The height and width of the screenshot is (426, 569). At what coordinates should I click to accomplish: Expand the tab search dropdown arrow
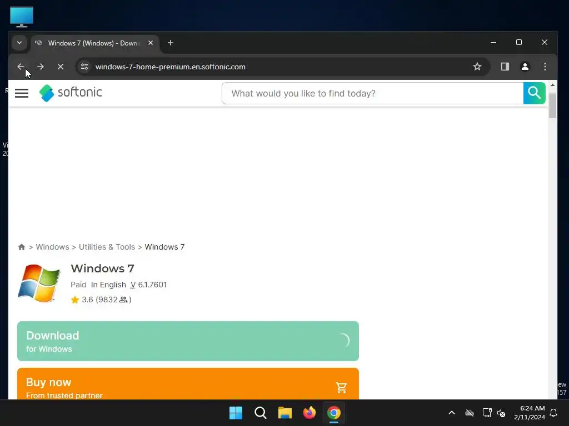pyautogui.click(x=19, y=43)
